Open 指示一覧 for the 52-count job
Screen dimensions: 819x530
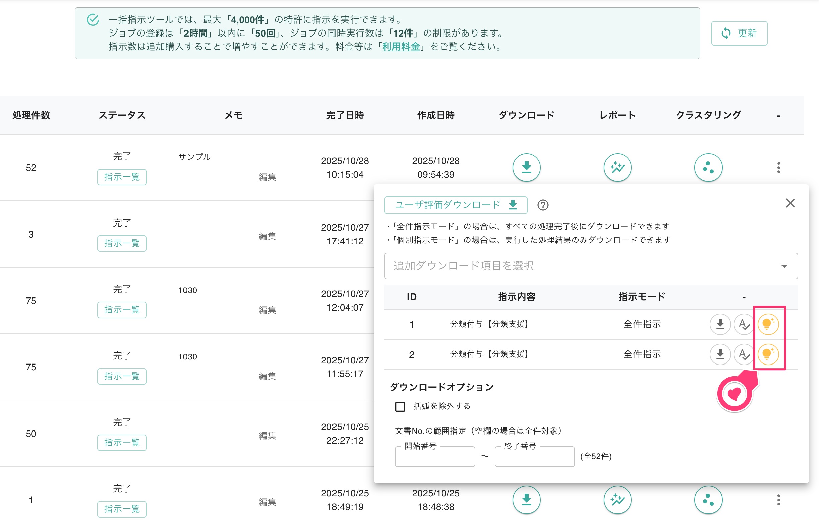pos(122,177)
